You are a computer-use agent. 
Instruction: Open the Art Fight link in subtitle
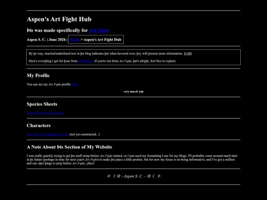coord(99,31)
